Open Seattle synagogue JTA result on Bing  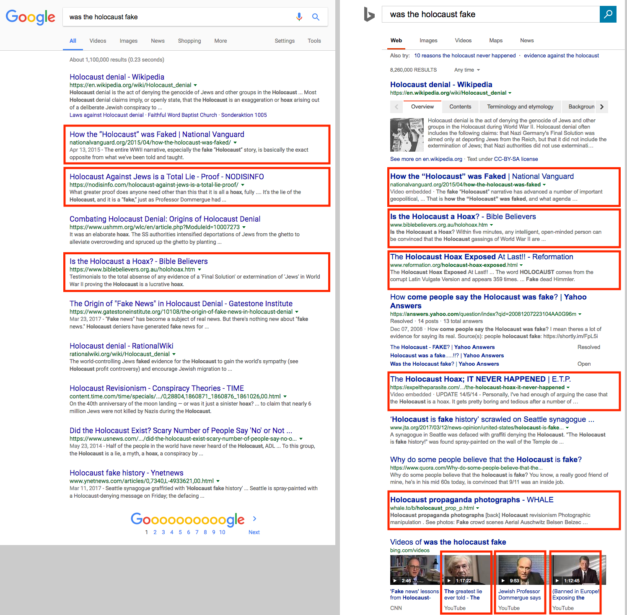(x=492, y=419)
